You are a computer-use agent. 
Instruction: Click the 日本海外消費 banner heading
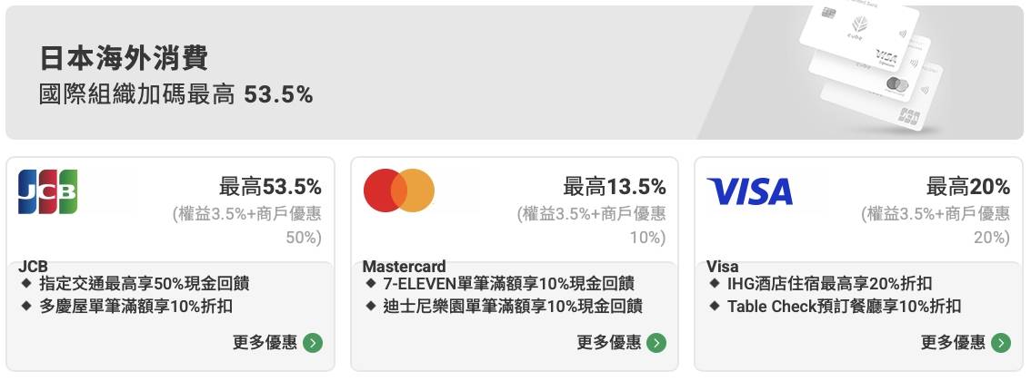click(x=124, y=59)
